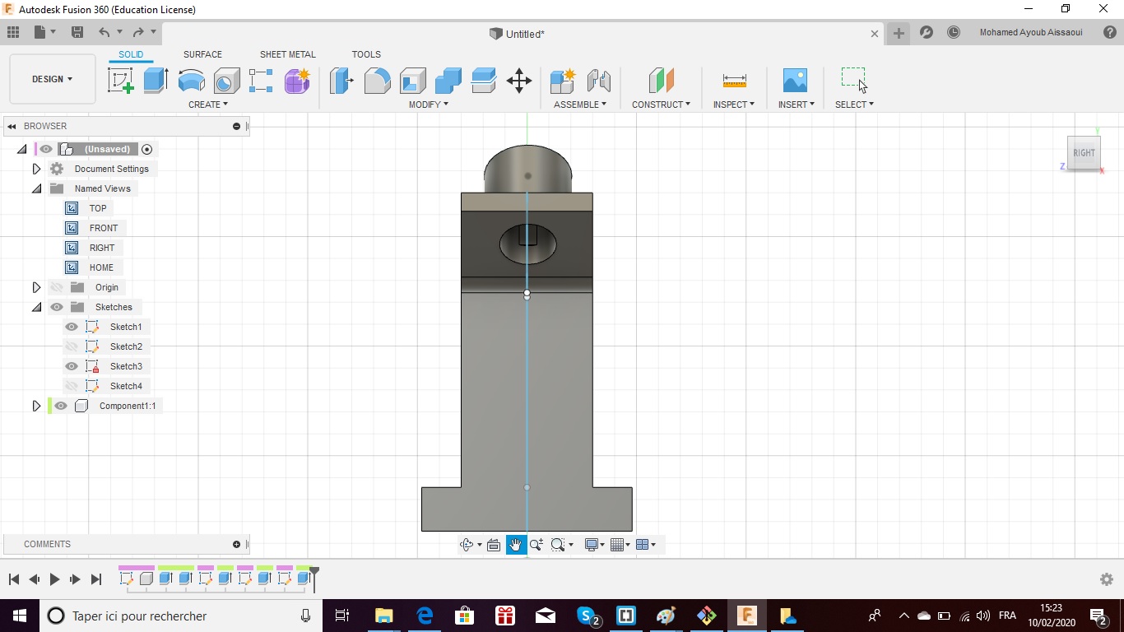1124x632 pixels.
Task: Select the Fillet tool icon
Action: [x=377, y=81]
